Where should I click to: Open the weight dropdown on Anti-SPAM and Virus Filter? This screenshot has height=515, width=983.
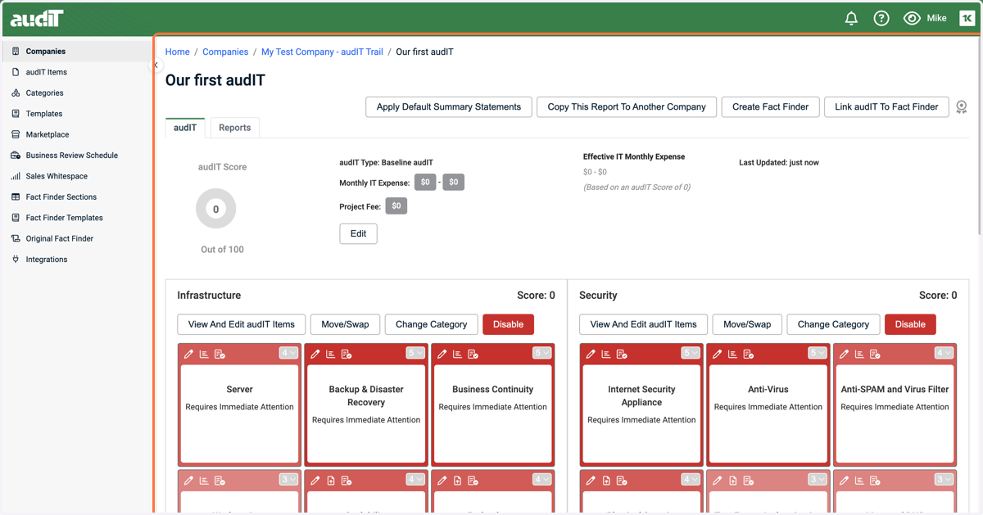tap(944, 353)
